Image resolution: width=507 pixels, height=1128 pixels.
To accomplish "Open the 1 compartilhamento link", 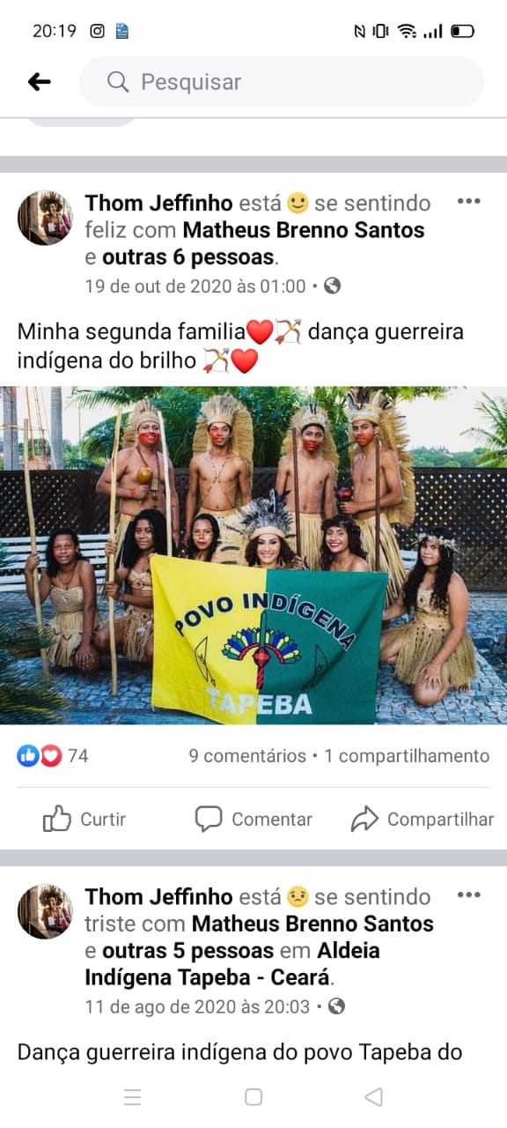I will tap(407, 756).
